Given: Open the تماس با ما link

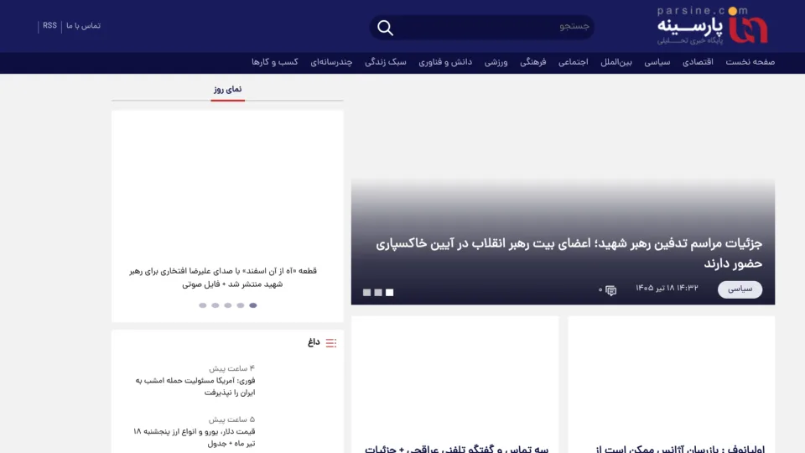Looking at the screenshot, I should [x=83, y=26].
